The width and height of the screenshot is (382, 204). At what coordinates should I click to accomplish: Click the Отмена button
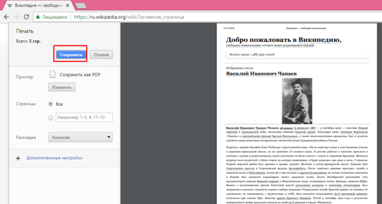(101, 55)
